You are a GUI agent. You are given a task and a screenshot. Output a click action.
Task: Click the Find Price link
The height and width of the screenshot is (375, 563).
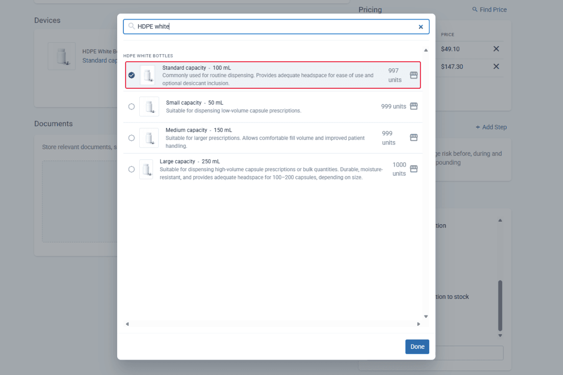490,10
